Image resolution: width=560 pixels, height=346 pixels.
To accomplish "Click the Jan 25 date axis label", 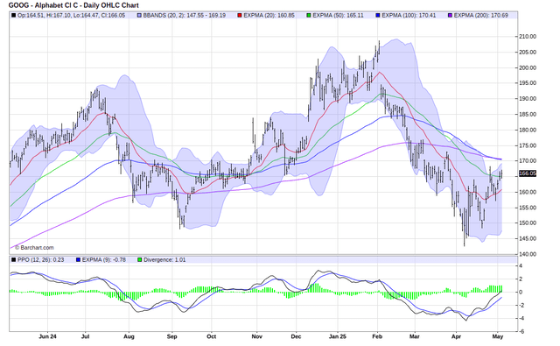I will pos(338,336).
